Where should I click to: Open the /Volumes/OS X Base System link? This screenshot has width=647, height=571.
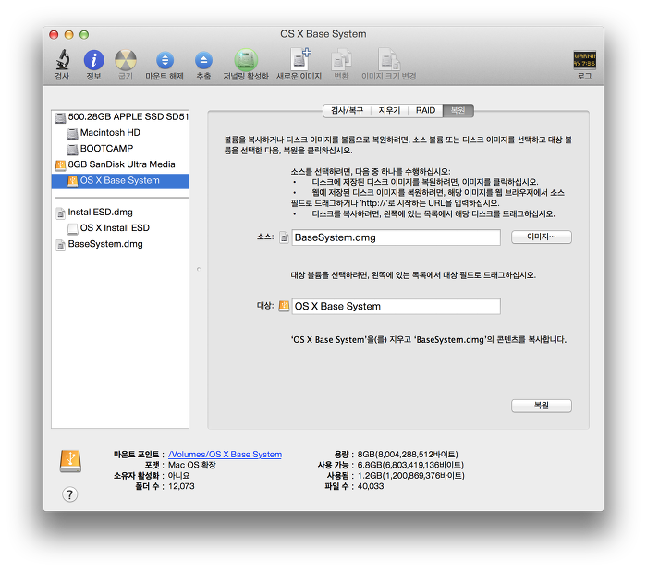(225, 455)
